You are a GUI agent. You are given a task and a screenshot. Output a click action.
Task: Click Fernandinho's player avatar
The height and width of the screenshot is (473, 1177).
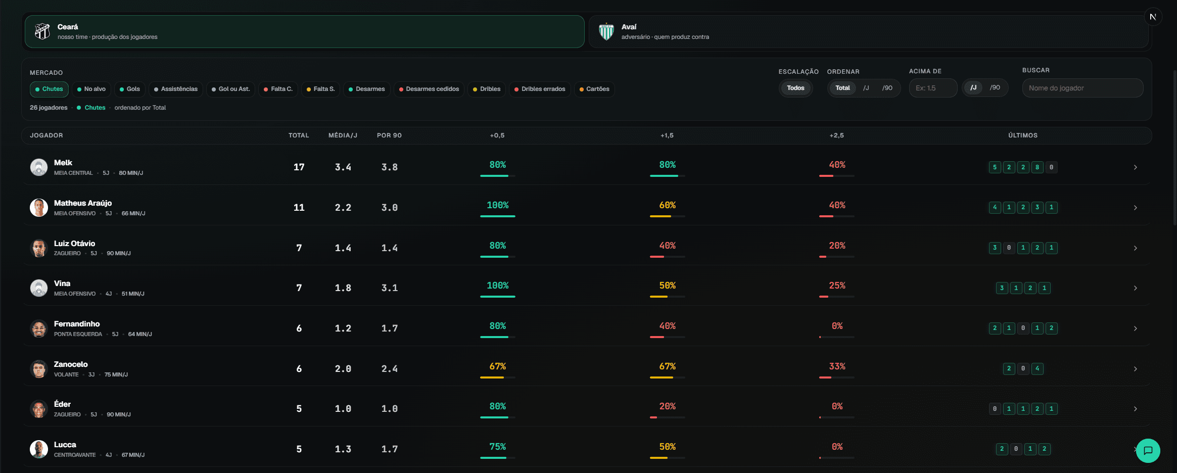[39, 328]
